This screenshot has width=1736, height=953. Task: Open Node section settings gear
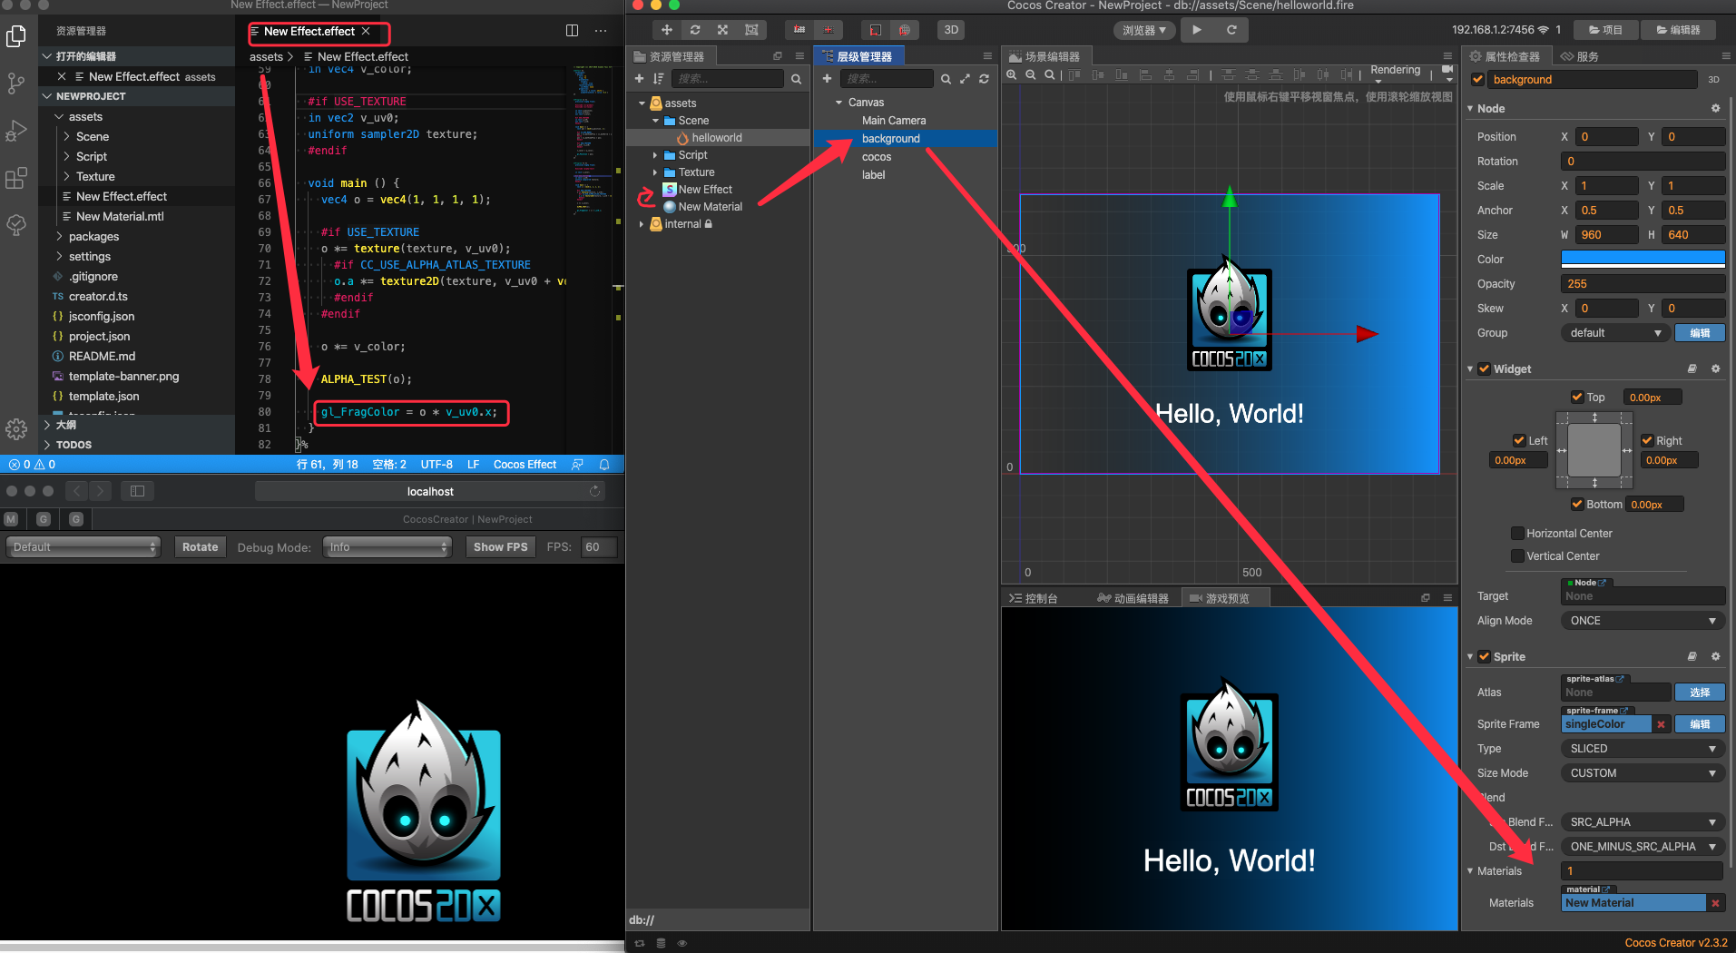click(x=1715, y=109)
